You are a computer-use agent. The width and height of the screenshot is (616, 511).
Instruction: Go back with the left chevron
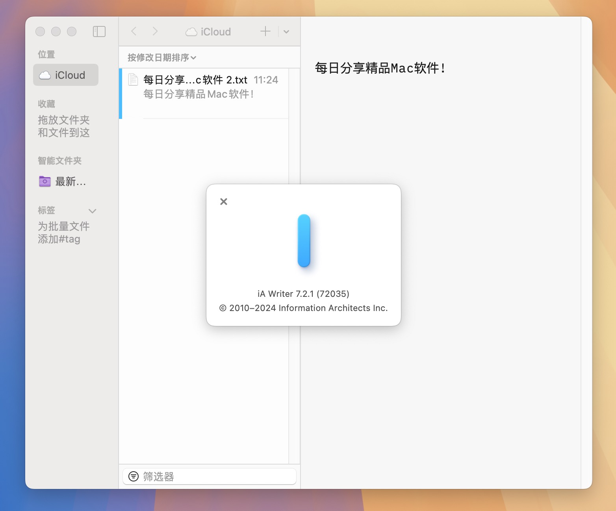click(134, 31)
